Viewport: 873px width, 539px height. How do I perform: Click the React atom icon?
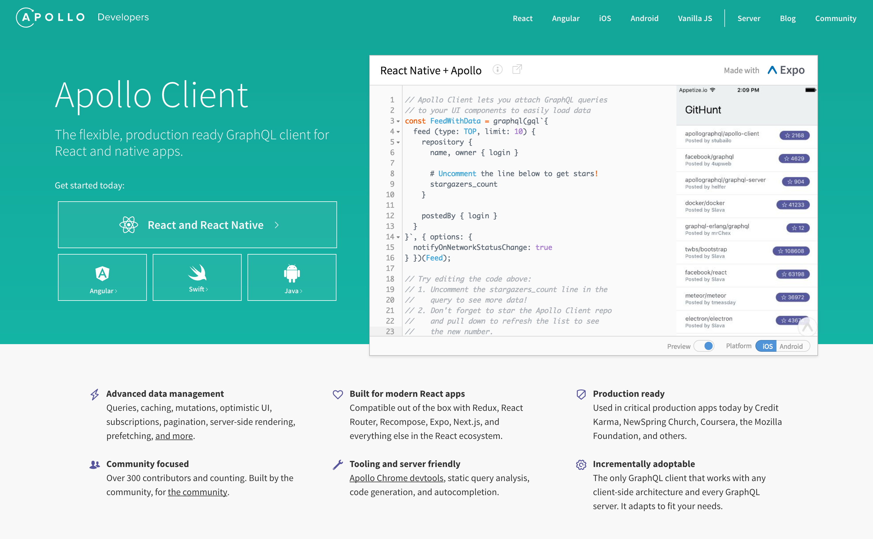129,225
